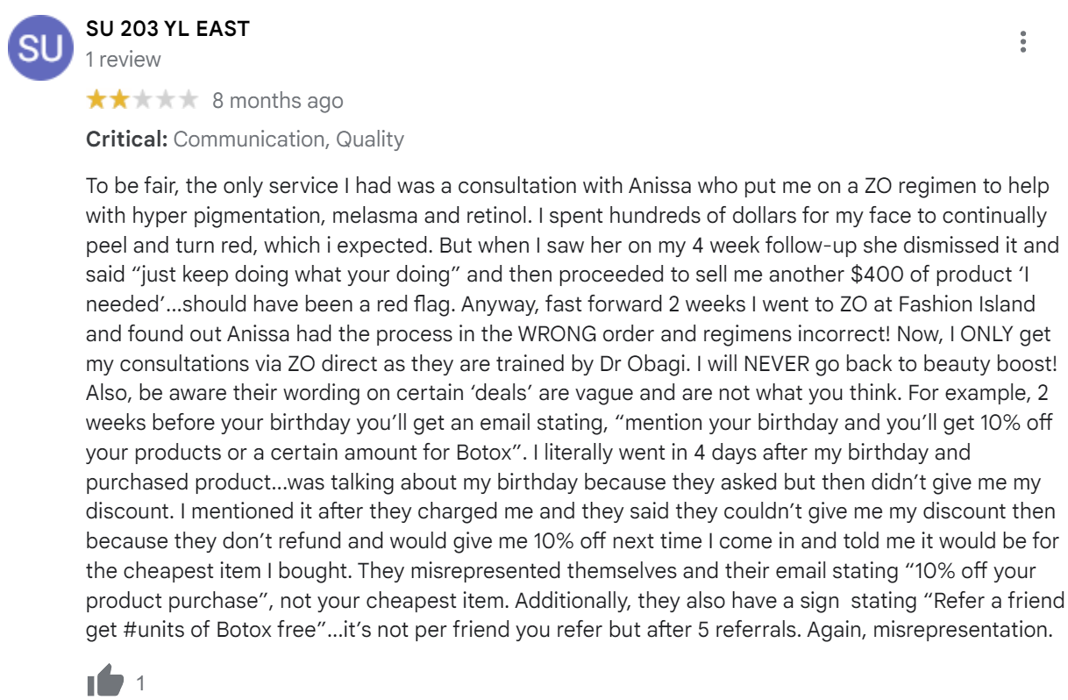Image resolution: width=1068 pixels, height=700 pixels.
Task: Click the purple SU avatar
Action: pos(40,48)
